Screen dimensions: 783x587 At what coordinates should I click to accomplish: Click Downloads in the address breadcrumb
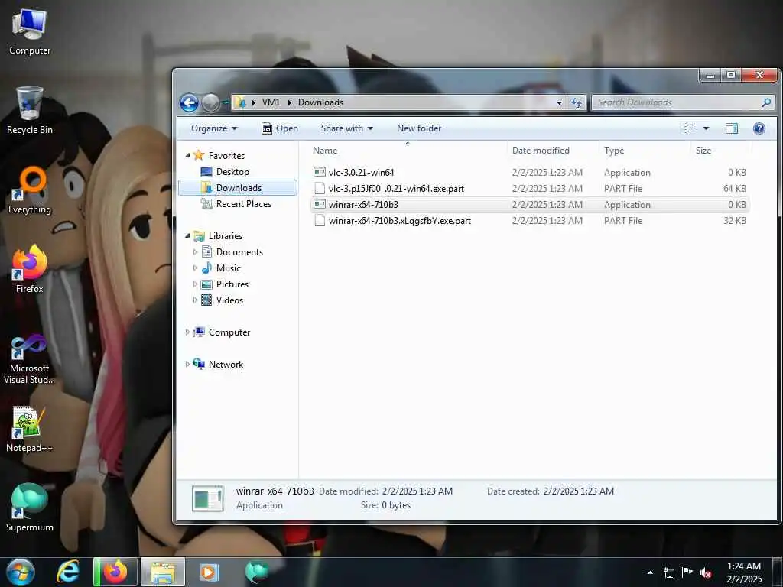pyautogui.click(x=320, y=102)
